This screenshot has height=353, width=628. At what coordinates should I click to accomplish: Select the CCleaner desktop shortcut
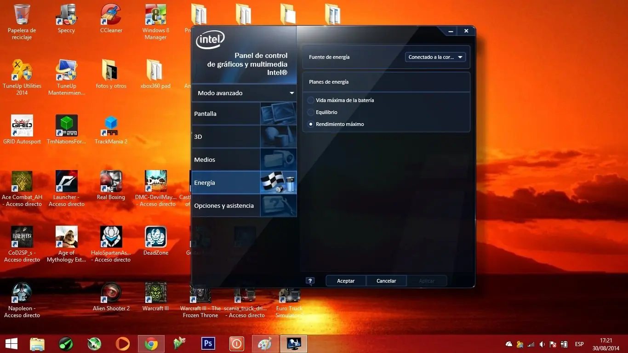click(111, 19)
